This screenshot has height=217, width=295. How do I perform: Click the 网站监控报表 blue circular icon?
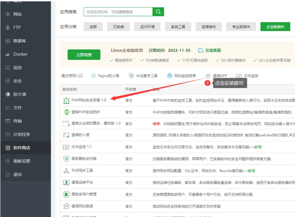point(170,76)
